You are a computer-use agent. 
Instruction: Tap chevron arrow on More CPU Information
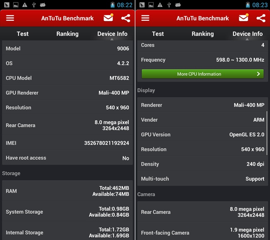(x=258, y=74)
